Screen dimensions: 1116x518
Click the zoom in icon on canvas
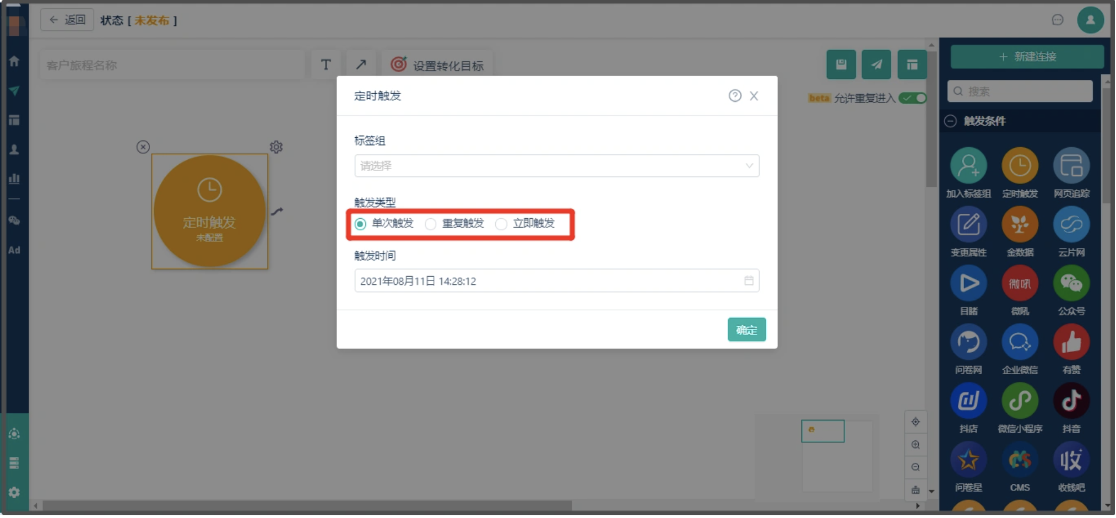tap(917, 445)
